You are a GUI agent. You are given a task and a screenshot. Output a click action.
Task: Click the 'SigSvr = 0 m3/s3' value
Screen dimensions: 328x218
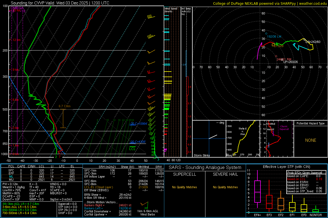coord(61,200)
